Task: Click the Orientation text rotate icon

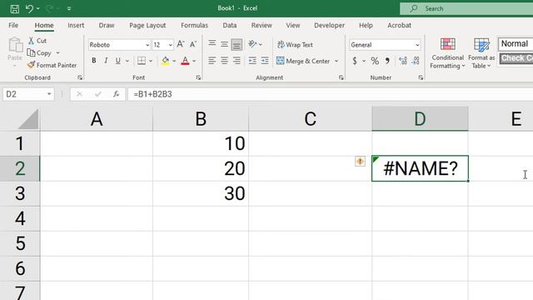Action: (253, 44)
